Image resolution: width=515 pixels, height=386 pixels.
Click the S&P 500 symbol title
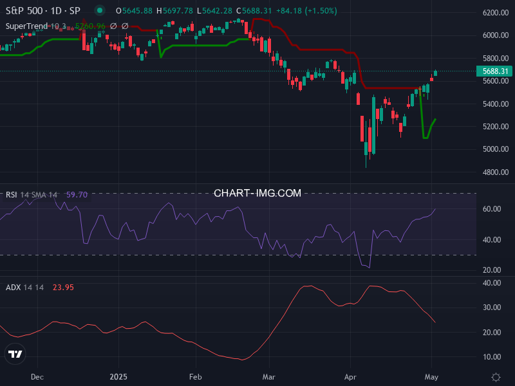43,11
